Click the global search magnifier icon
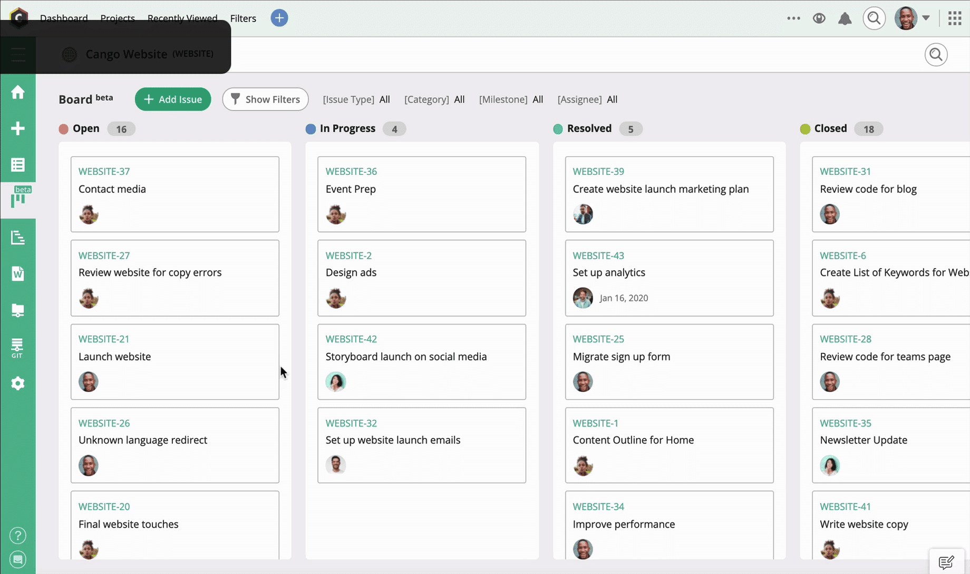 pyautogui.click(x=874, y=18)
